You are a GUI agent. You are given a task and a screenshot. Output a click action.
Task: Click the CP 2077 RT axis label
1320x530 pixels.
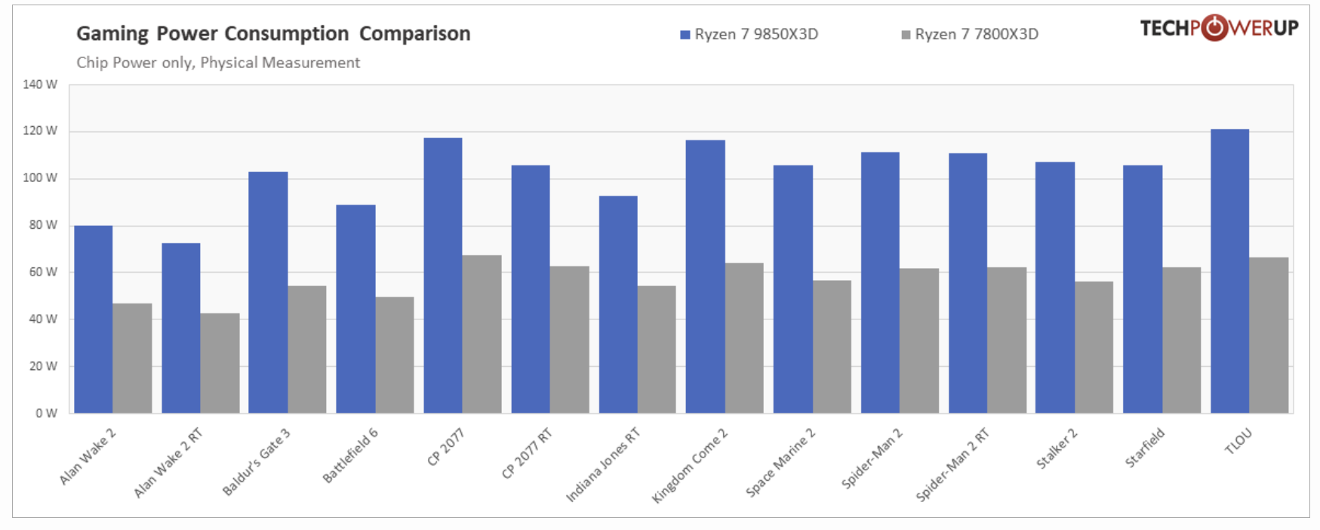pos(527,453)
